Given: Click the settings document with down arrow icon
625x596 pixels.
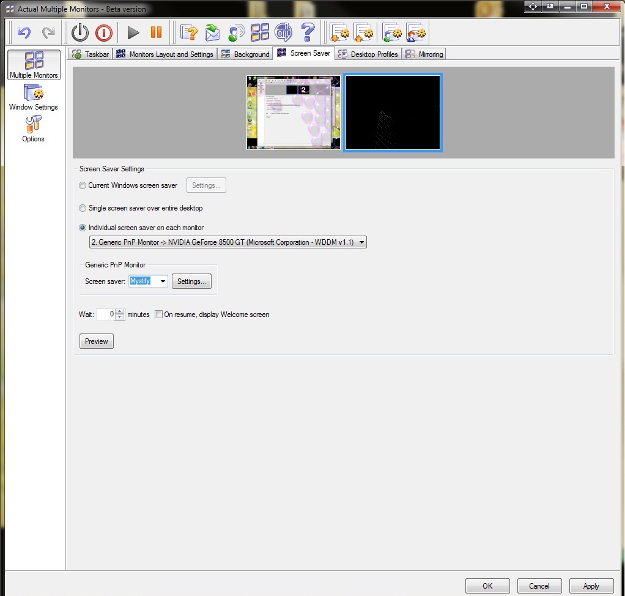Looking at the screenshot, I should point(339,32).
